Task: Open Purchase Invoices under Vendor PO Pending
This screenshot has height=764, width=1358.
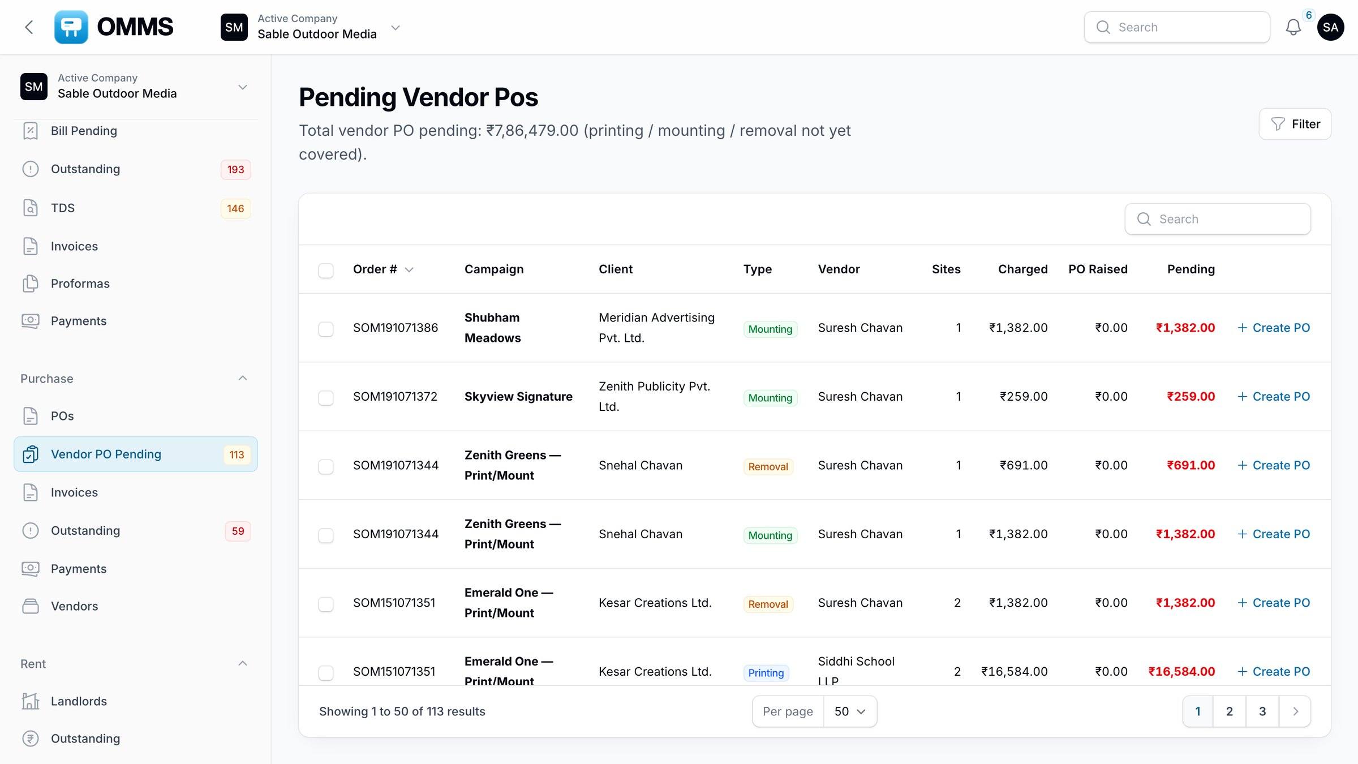Action: 136,492
